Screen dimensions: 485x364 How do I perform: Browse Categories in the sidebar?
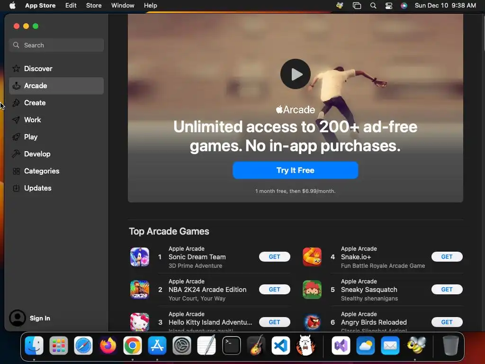pos(56,171)
